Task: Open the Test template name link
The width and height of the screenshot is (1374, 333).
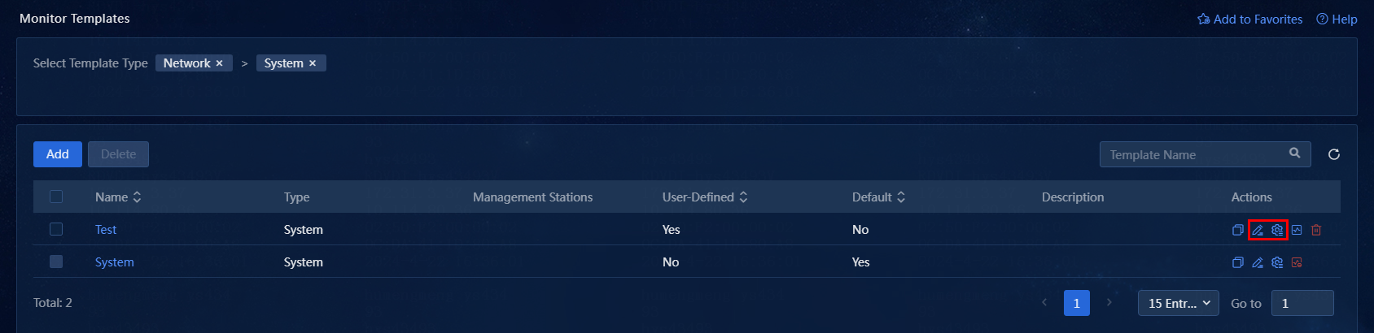Action: point(106,230)
